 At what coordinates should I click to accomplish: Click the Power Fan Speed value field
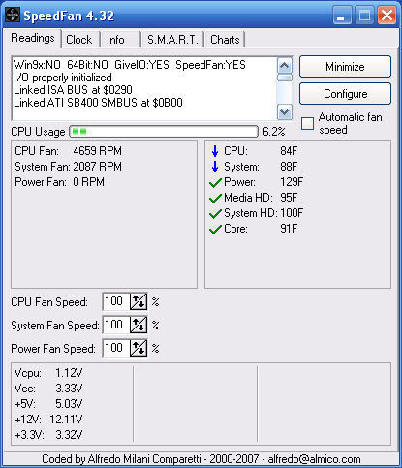pos(116,348)
